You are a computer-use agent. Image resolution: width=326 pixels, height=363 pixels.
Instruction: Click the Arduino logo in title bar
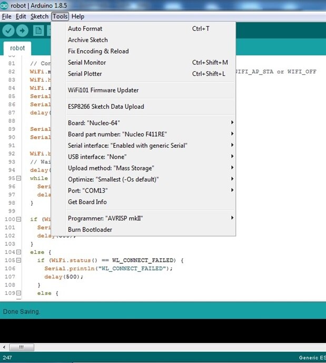[5, 5]
